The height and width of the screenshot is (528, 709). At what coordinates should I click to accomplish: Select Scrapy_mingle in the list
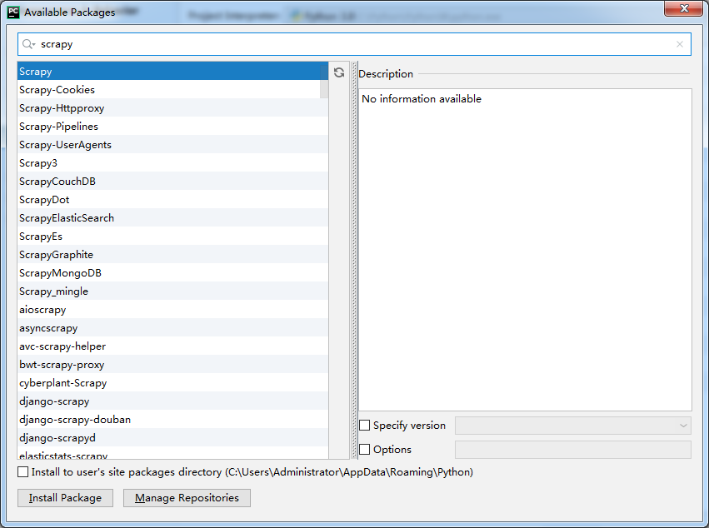click(x=172, y=291)
